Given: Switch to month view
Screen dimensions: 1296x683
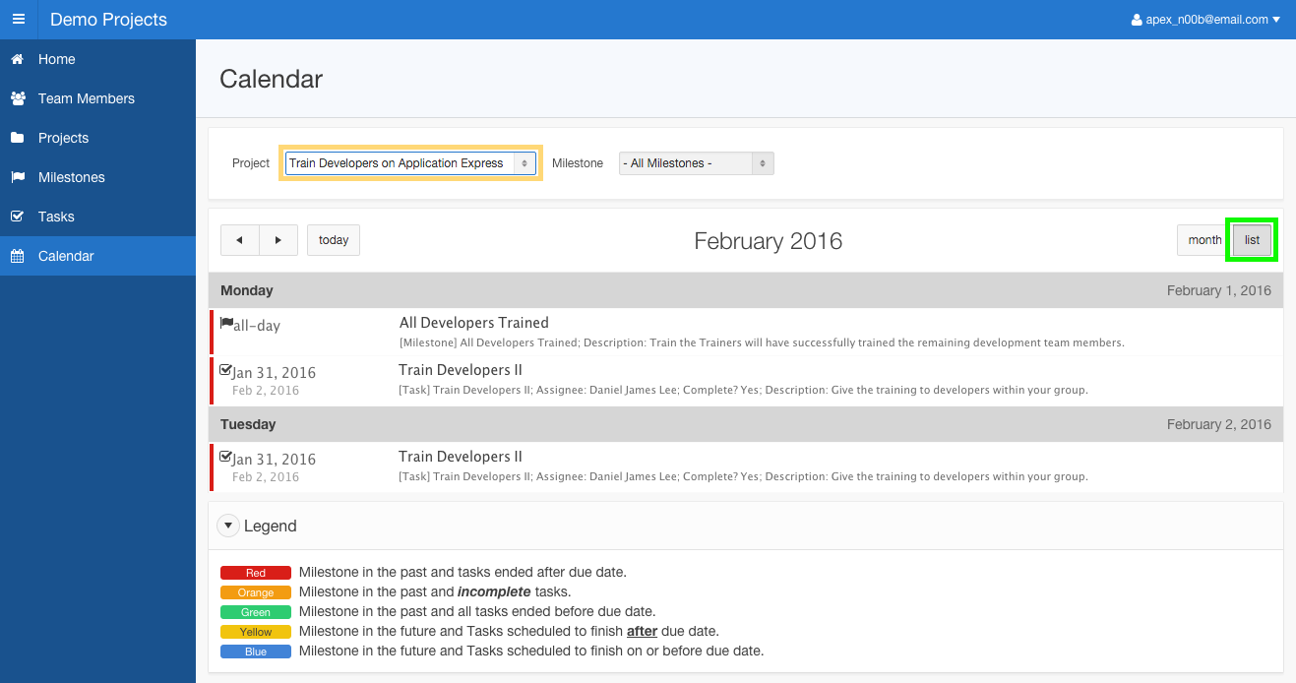Looking at the screenshot, I should point(1203,239).
